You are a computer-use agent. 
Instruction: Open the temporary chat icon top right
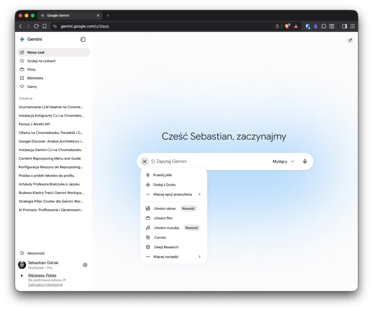click(350, 40)
